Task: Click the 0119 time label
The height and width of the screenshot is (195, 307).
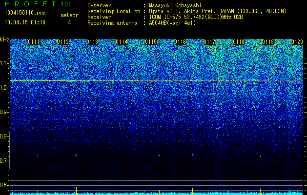Action: tap(268, 42)
